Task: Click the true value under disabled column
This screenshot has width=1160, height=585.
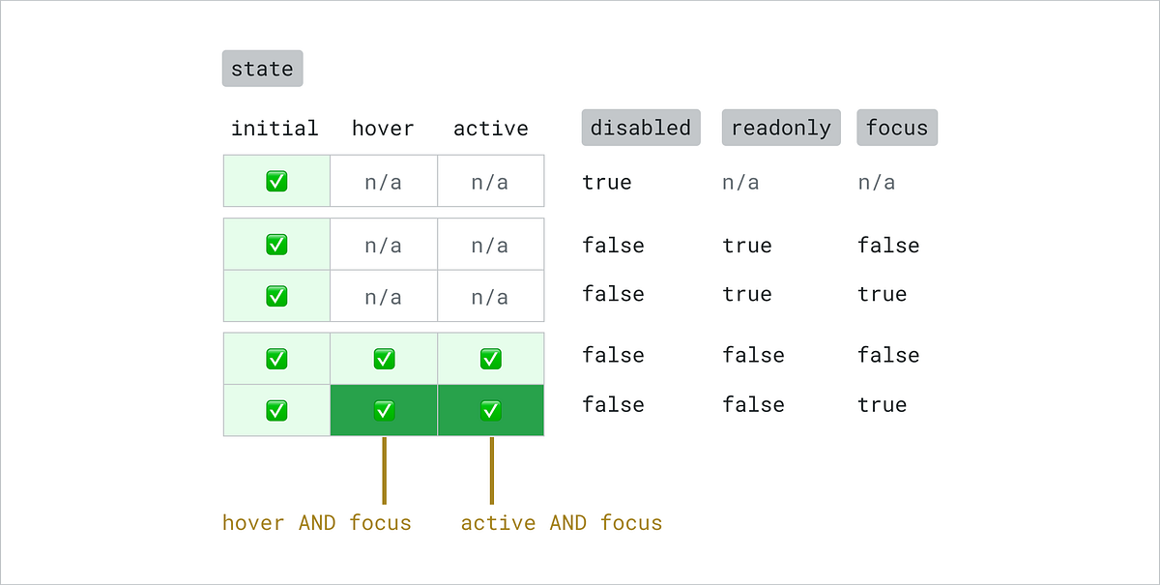Action: click(607, 182)
